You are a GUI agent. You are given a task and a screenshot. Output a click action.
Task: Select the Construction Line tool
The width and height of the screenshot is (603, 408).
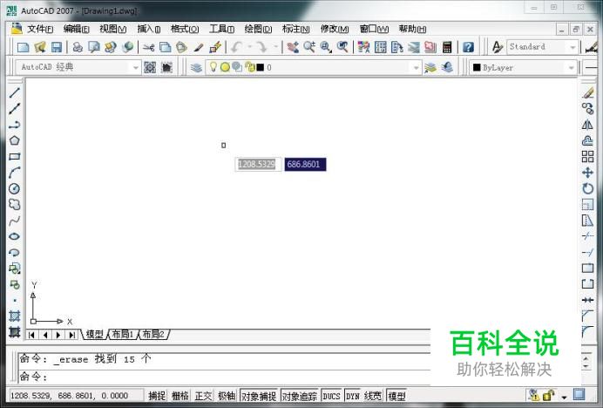pyautogui.click(x=15, y=109)
